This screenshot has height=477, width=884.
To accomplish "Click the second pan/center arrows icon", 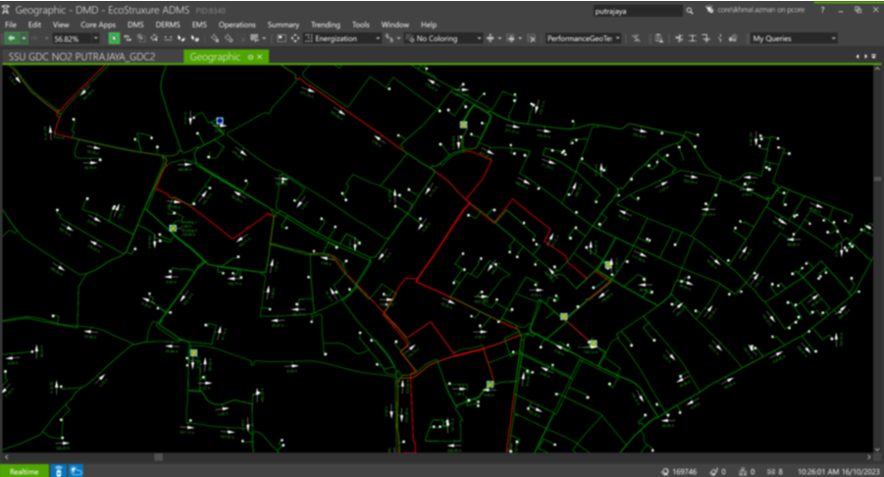I will [511, 38].
